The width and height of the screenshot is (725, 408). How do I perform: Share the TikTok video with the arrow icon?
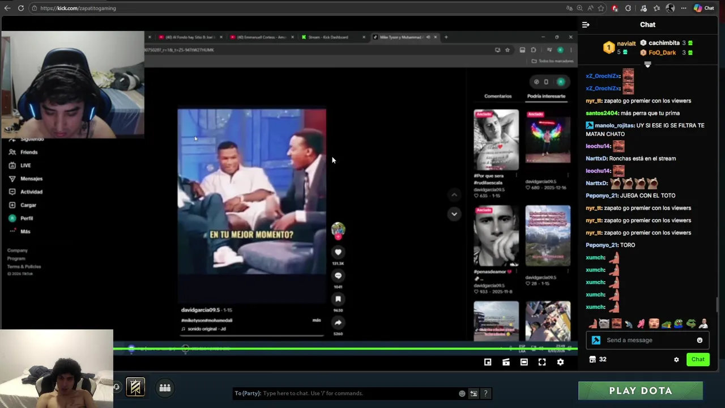[x=338, y=322]
